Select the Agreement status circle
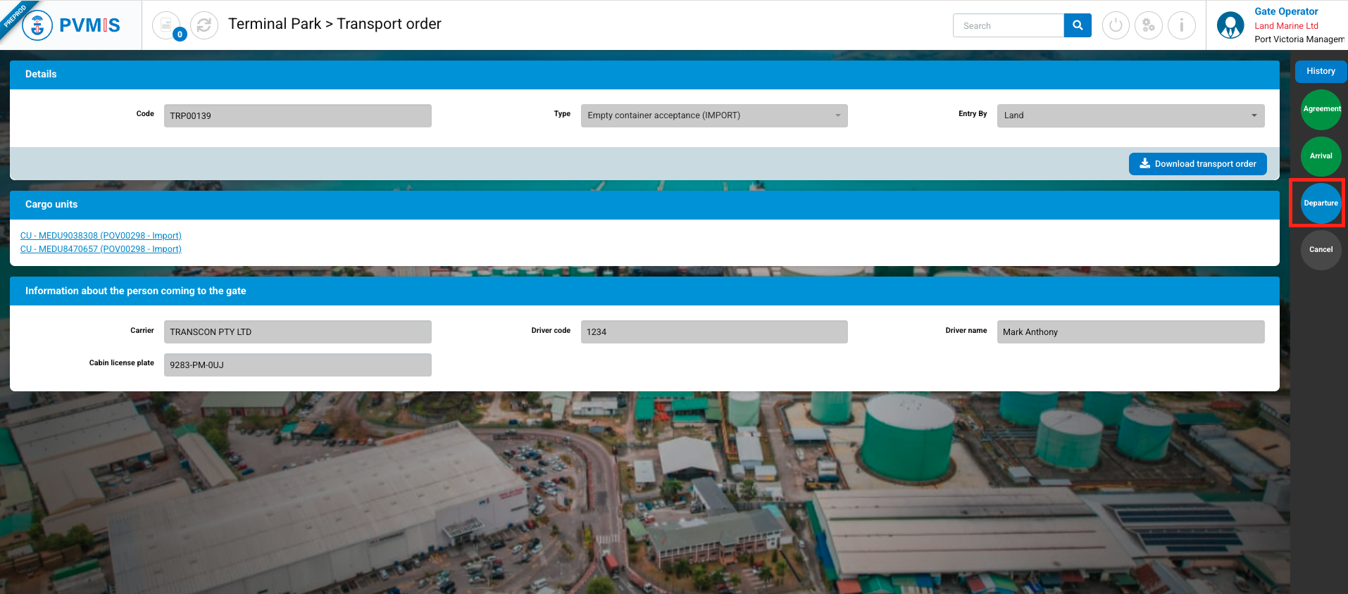The width and height of the screenshot is (1348, 594). [1321, 109]
